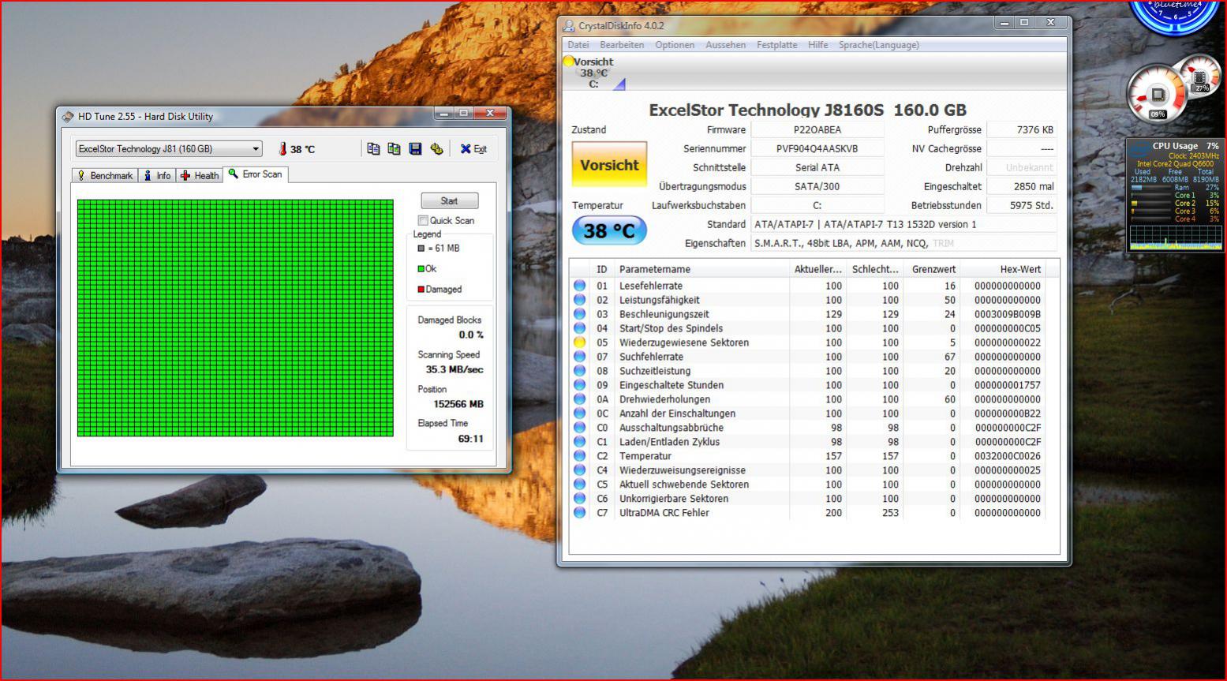Image resolution: width=1227 pixels, height=681 pixels.
Task: Open HD Tune options with the gold coins icon
Action: [x=436, y=148]
